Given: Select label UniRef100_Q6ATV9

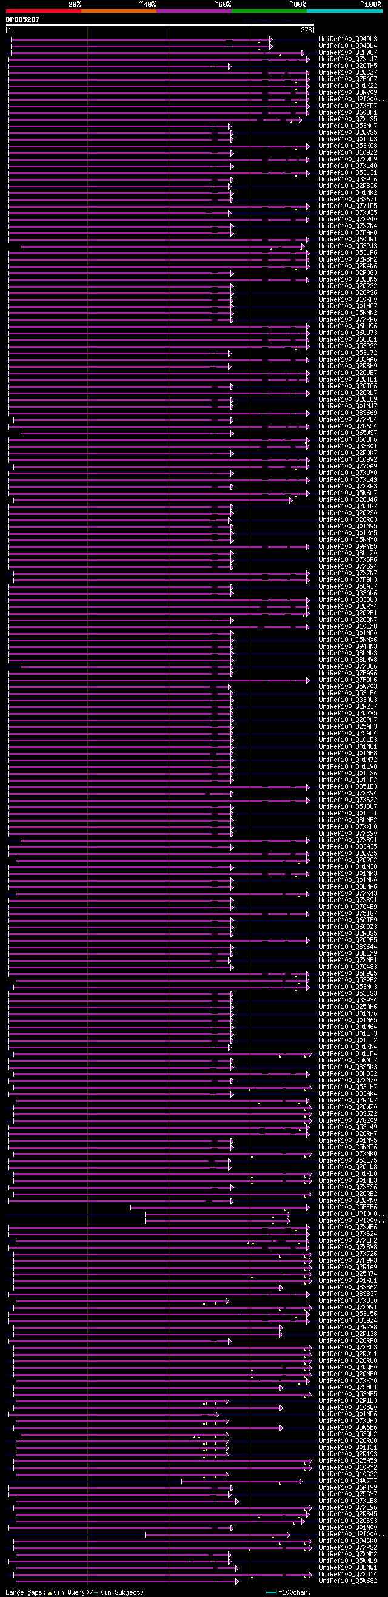Looking at the screenshot, I should [x=349, y=1487].
